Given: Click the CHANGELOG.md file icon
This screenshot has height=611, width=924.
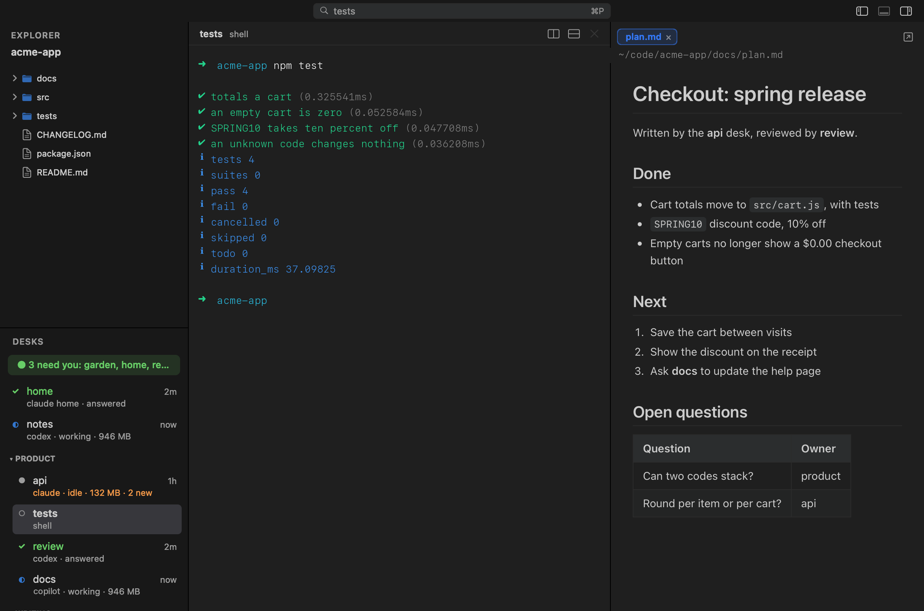Looking at the screenshot, I should coord(27,135).
